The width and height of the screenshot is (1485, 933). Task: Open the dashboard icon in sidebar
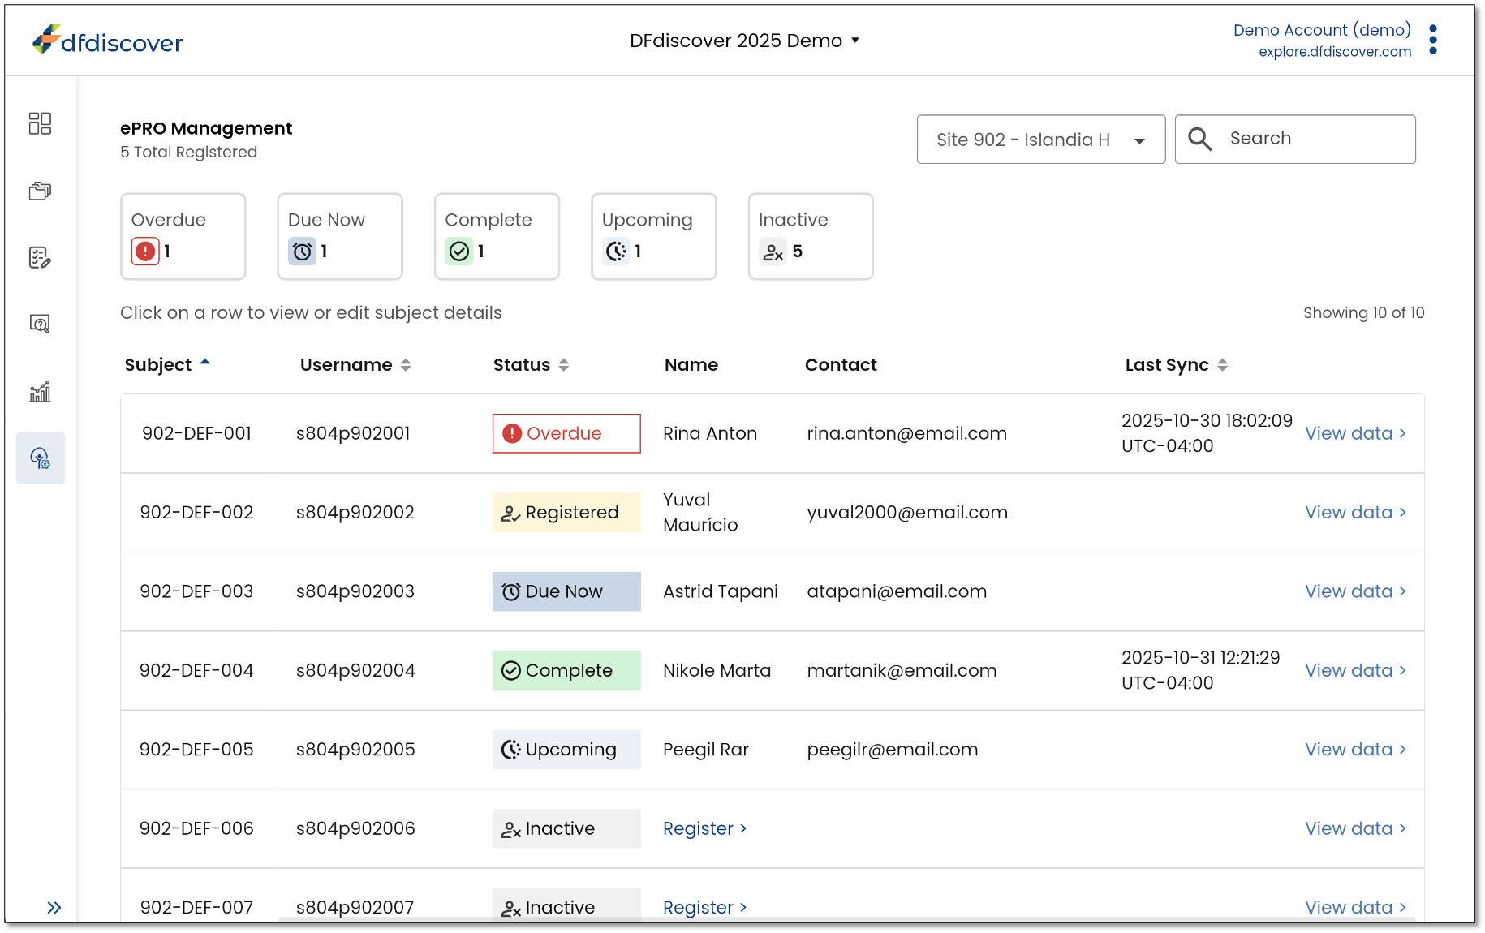click(40, 123)
